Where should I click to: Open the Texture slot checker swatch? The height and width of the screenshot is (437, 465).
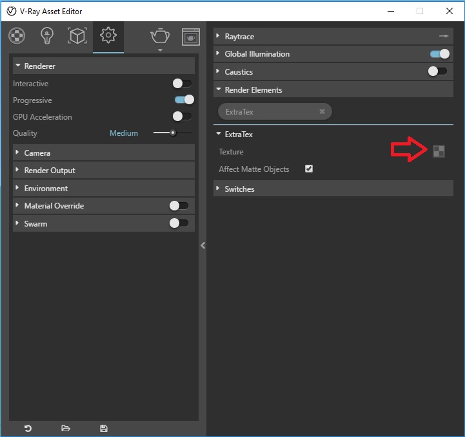click(x=439, y=151)
